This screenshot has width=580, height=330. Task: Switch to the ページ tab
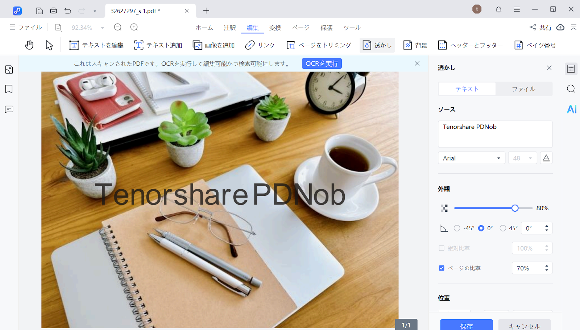pos(301,28)
